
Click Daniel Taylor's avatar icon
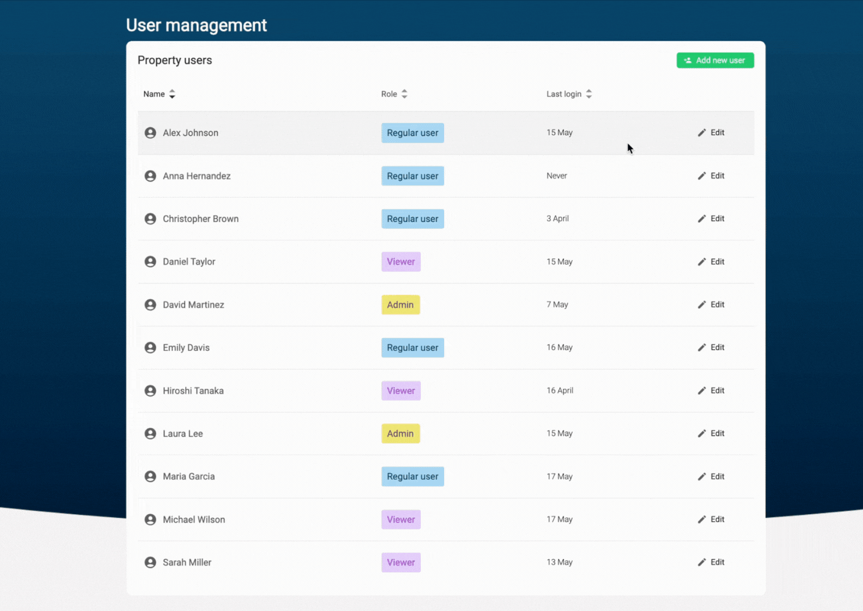(150, 262)
